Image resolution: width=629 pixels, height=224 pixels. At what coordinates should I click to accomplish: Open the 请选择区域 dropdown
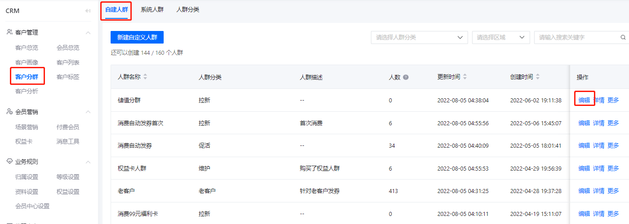point(501,38)
